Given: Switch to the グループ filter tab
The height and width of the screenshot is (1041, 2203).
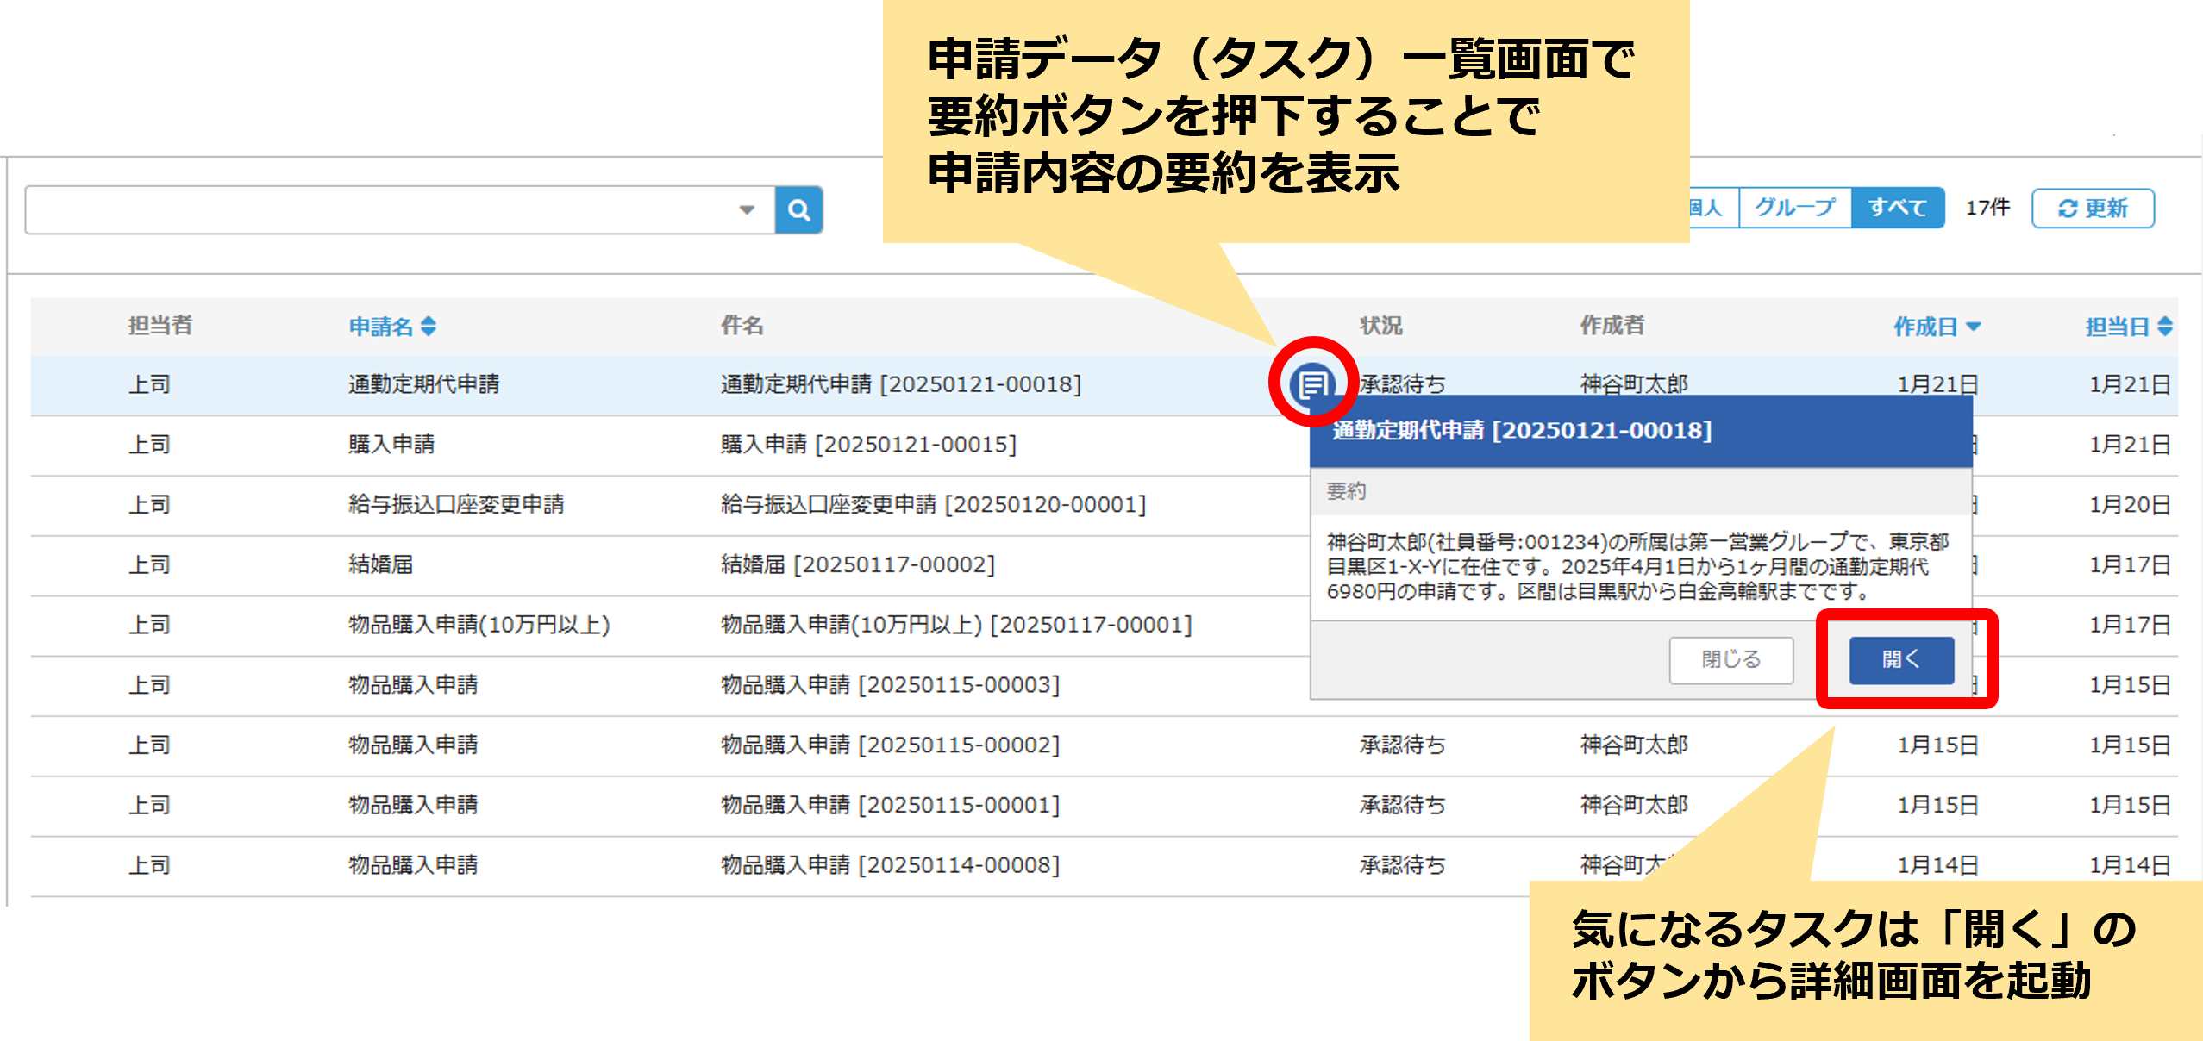Looking at the screenshot, I should point(1794,208).
